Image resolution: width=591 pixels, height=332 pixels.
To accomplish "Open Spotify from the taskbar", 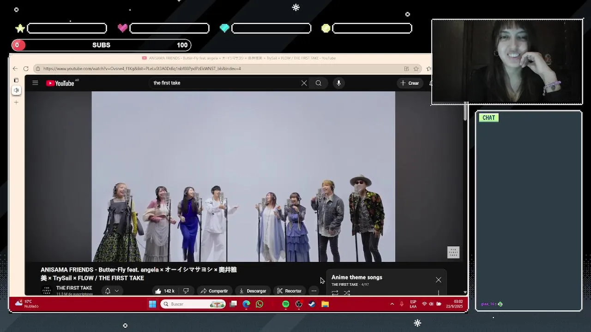I will pos(286,304).
